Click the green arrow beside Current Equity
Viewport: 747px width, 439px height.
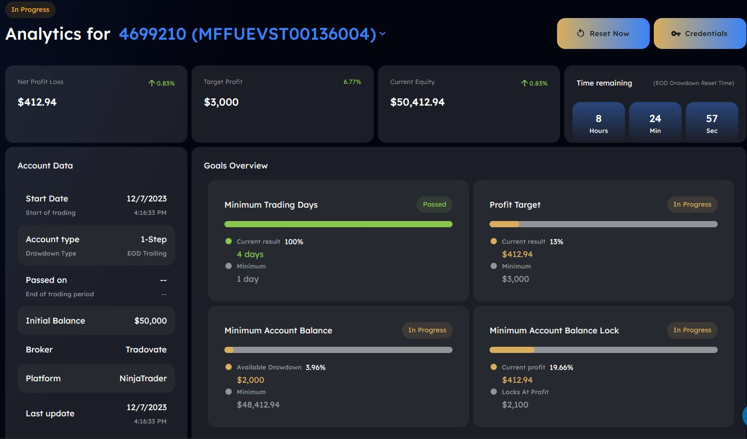(524, 83)
